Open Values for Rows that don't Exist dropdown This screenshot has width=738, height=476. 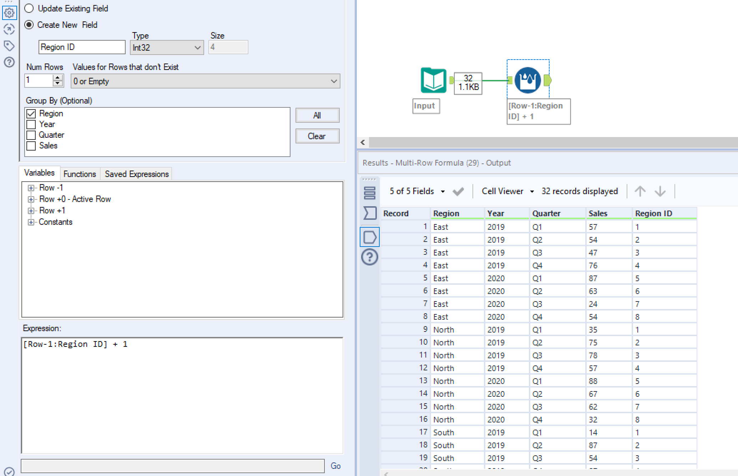pyautogui.click(x=205, y=81)
